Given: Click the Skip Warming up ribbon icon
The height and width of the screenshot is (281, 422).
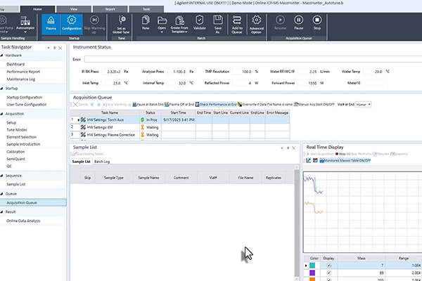Looking at the screenshot, I should [x=94, y=24].
